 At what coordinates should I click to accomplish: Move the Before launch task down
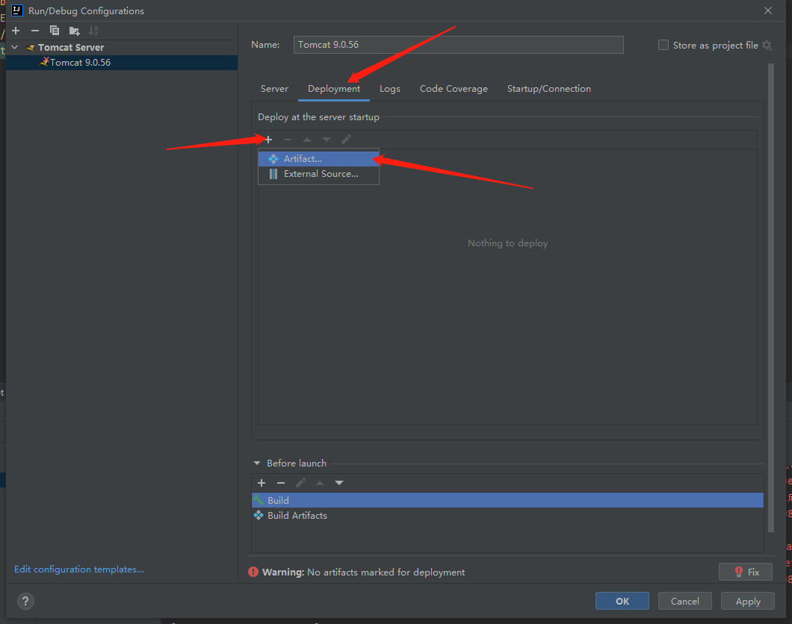[339, 483]
